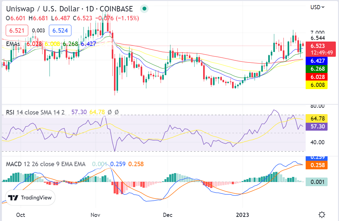Click the yellow EMA price-scale label 6.008
The image size is (339, 221).
[316, 85]
